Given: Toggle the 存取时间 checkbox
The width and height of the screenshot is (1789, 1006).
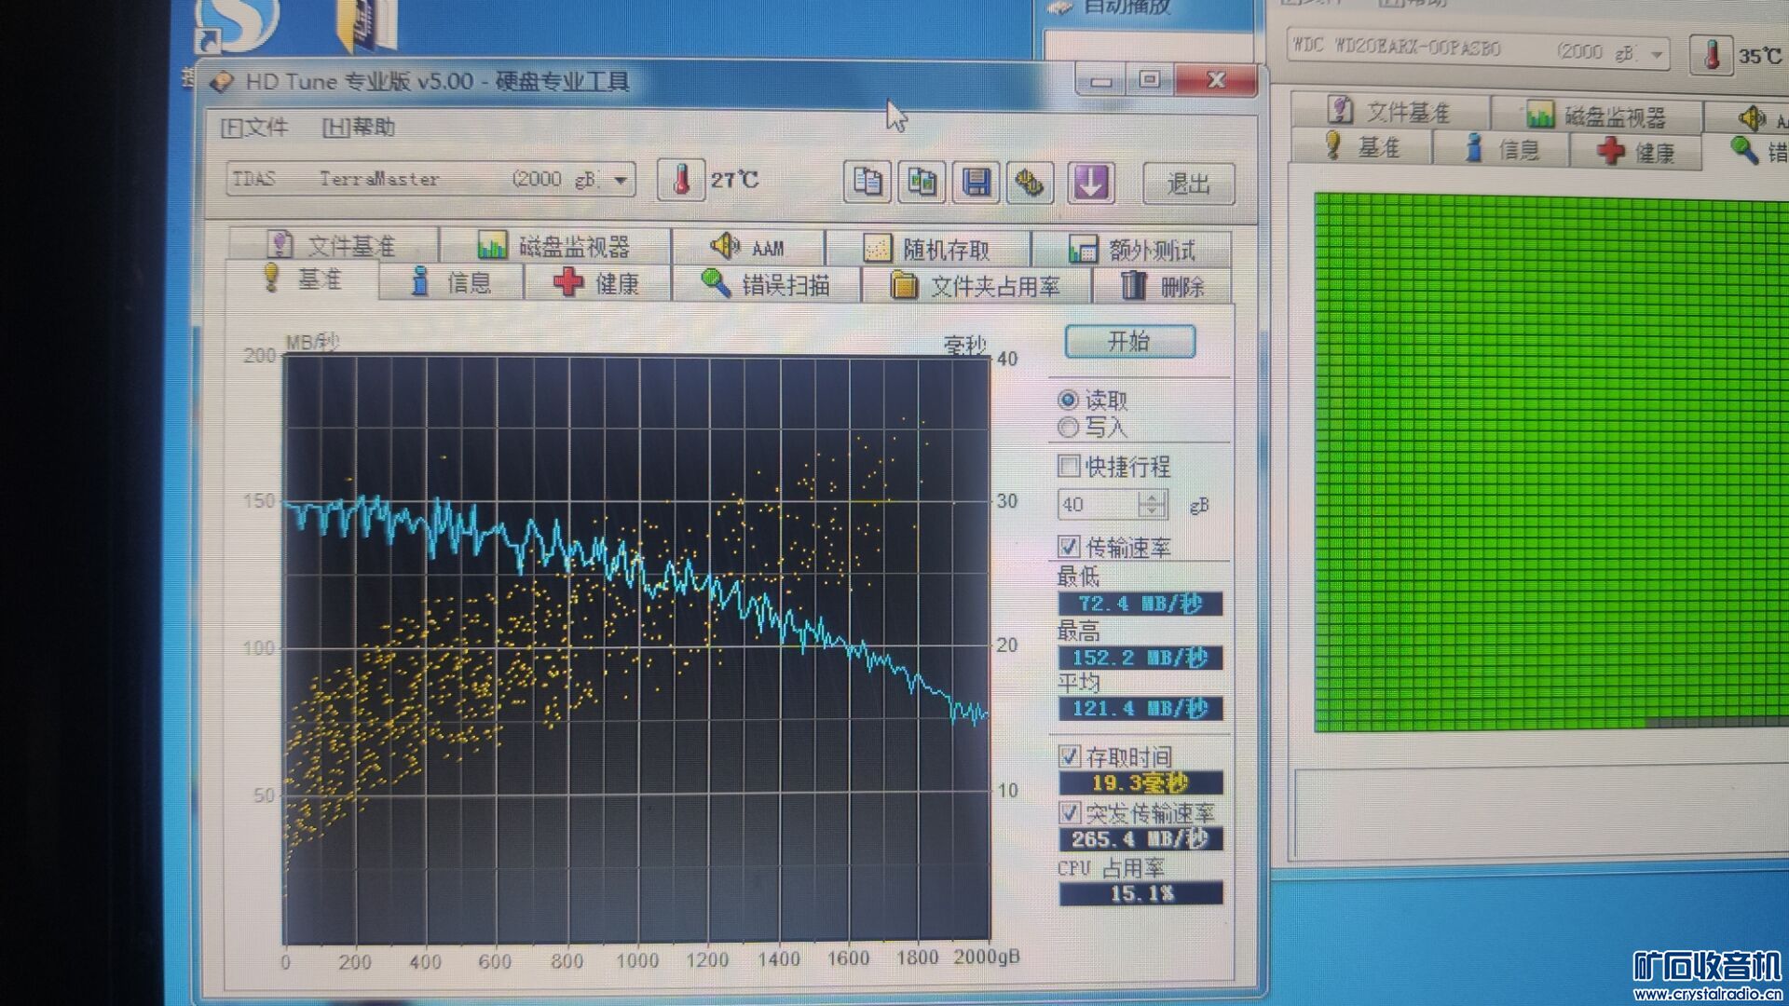Looking at the screenshot, I should tap(1070, 756).
